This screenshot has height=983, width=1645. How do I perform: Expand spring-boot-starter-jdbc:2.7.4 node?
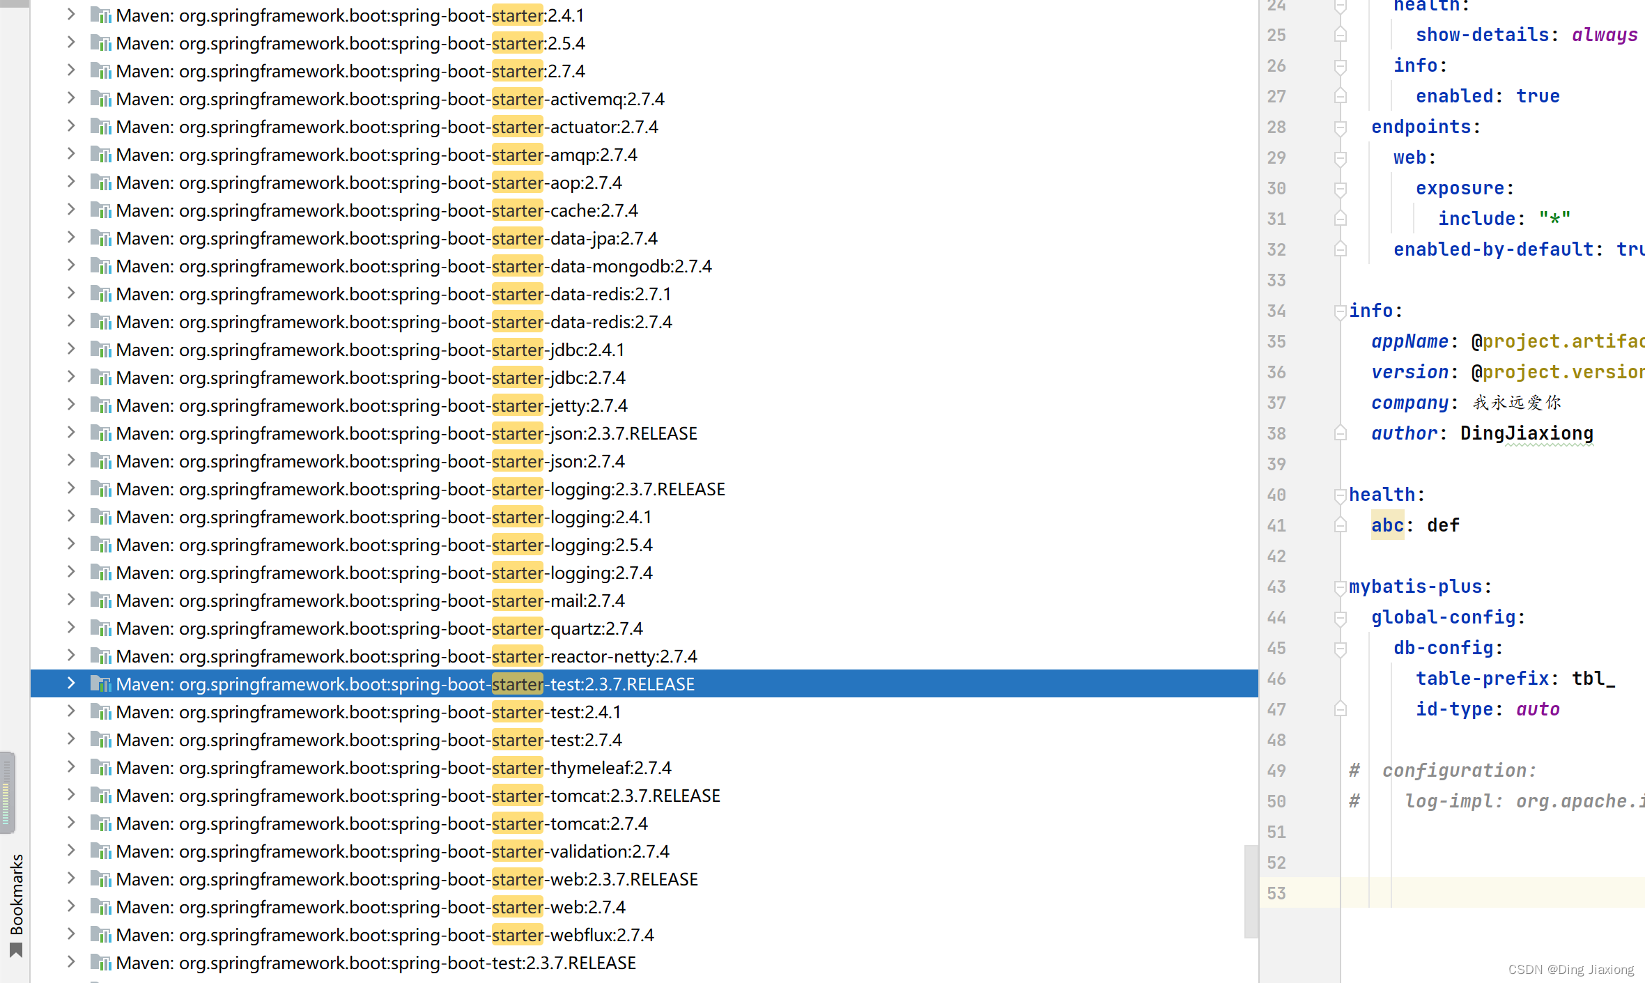pyautogui.click(x=71, y=377)
